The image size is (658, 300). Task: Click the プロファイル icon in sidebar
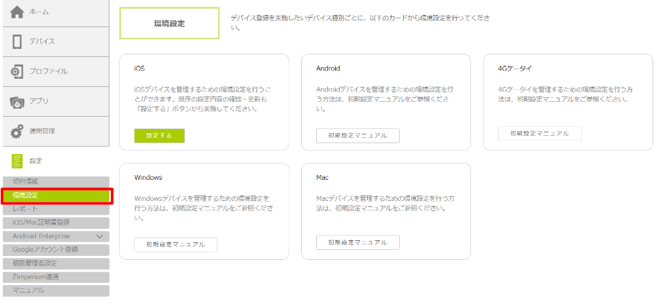tap(18, 71)
